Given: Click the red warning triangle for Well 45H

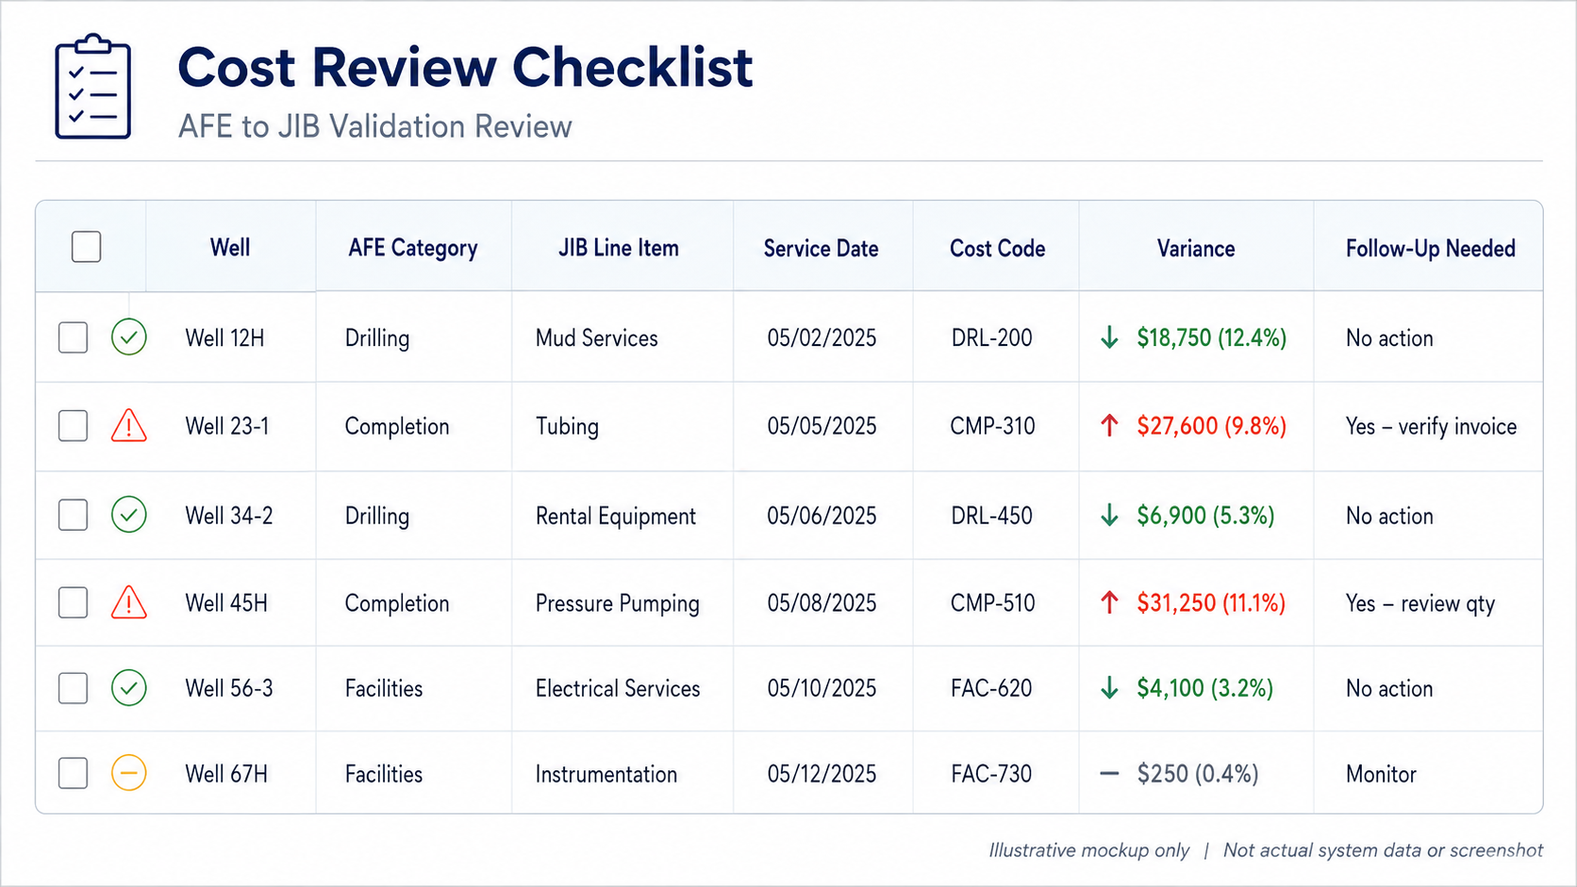Looking at the screenshot, I should pos(129,602).
